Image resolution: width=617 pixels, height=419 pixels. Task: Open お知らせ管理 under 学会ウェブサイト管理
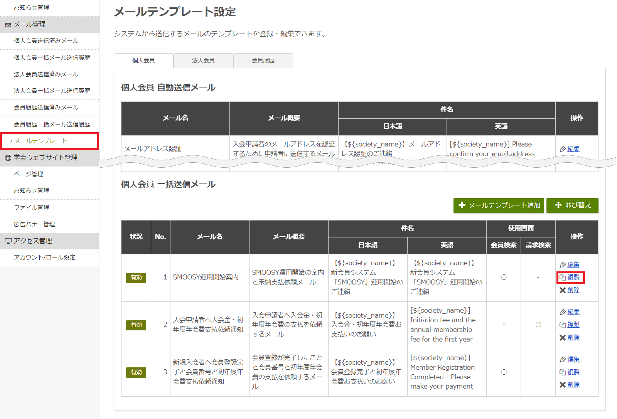pyautogui.click(x=50, y=191)
